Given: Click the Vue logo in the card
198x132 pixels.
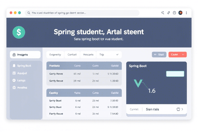Looking at the screenshot, I should point(138,83).
